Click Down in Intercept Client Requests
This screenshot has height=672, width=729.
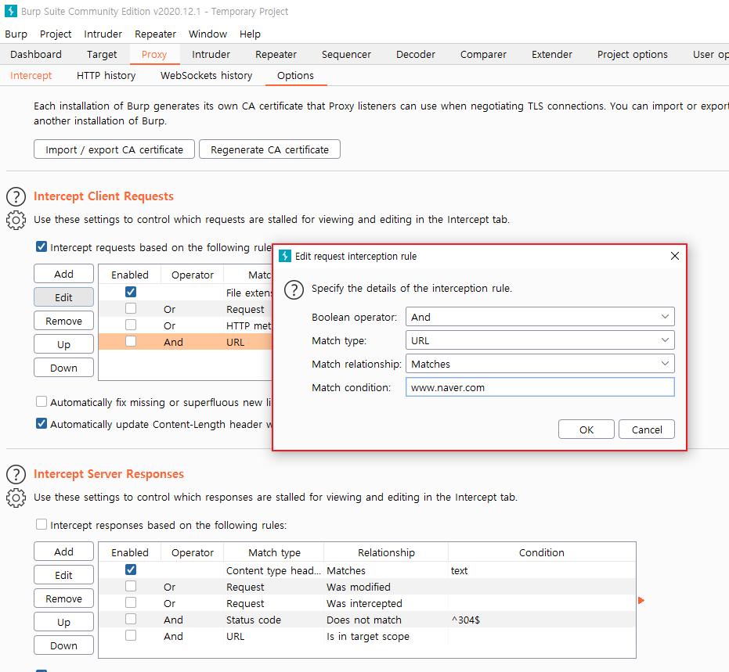(63, 368)
